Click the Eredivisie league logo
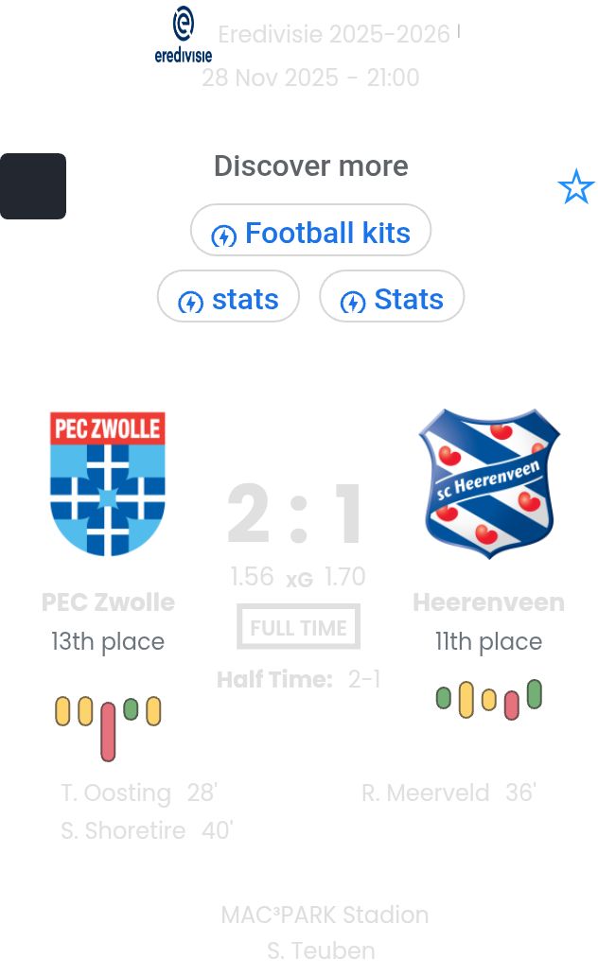 click(x=184, y=35)
